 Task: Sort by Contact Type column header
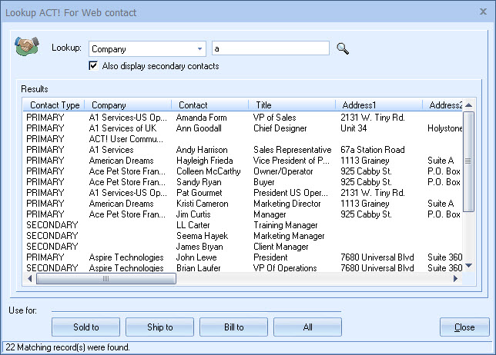click(54, 105)
